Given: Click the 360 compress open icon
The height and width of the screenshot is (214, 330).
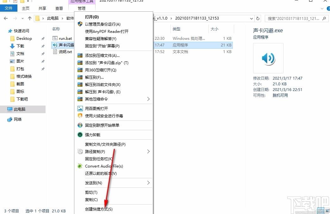Looking at the screenshot, I should [80, 70].
